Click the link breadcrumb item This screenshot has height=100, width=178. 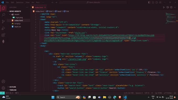[x=66, y=11]
